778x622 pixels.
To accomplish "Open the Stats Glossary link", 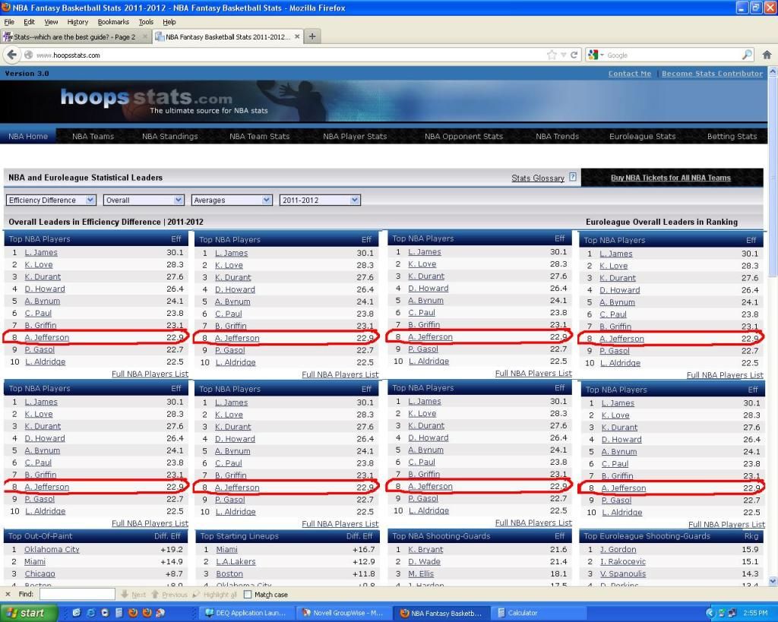I will pos(538,178).
